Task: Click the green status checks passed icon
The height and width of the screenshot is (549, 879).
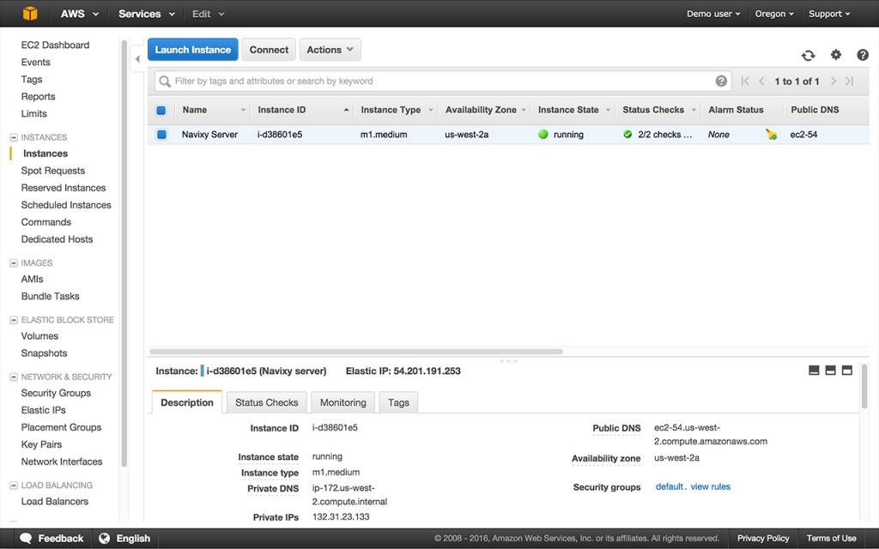Action: (627, 135)
